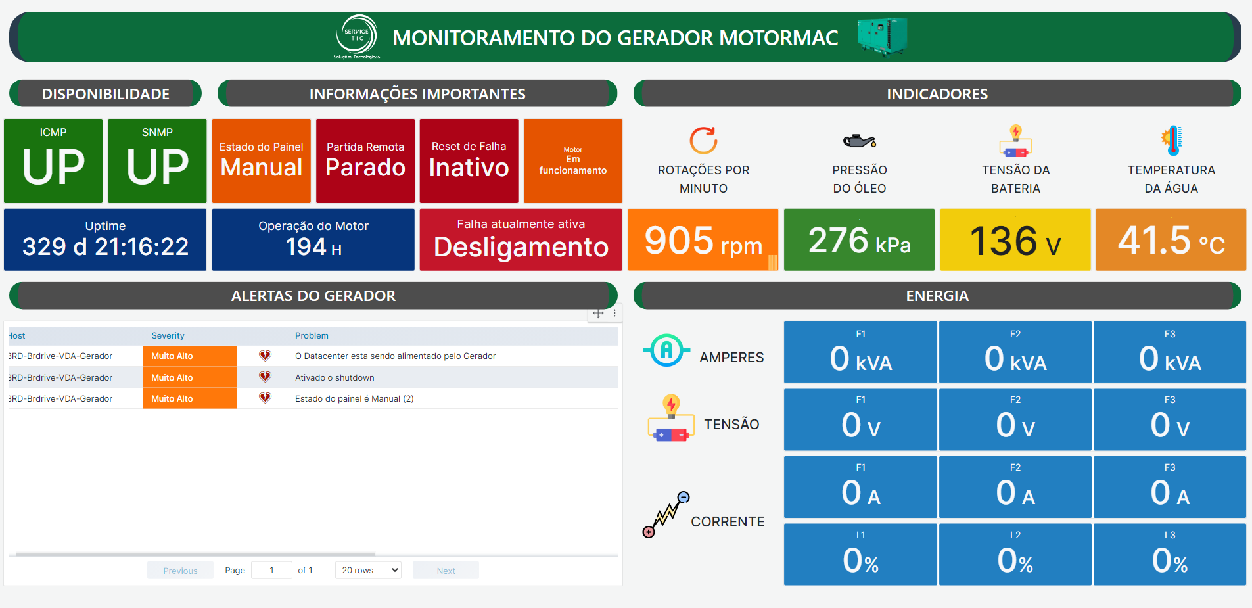1252x608 pixels.
Task: Click the 'Muito Alto' severity for shutdown alert
Action: (x=190, y=377)
